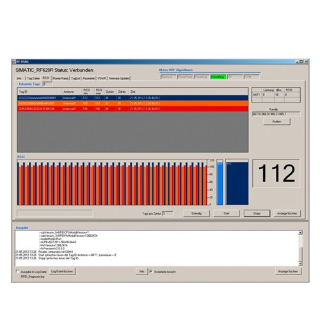Click the RF-DIAG window title bar icon

[14, 61]
